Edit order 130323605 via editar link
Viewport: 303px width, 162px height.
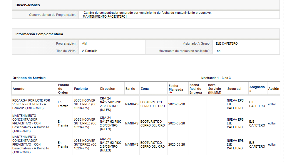tap(272, 104)
